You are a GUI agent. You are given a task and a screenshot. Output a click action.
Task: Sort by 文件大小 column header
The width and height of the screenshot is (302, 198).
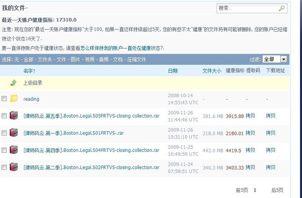point(212,71)
